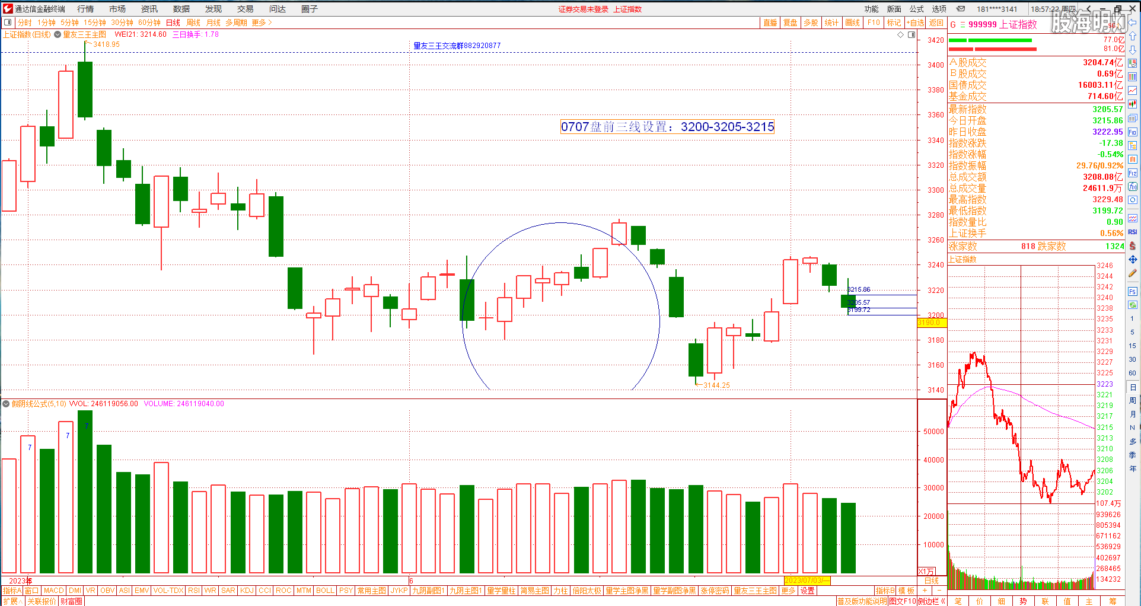Open the mail envelope icon in title bar

coord(960,9)
